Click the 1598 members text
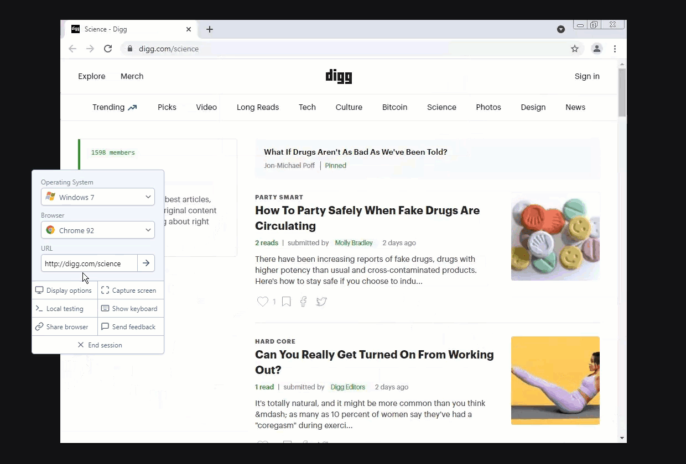The image size is (686, 464). pos(113,152)
